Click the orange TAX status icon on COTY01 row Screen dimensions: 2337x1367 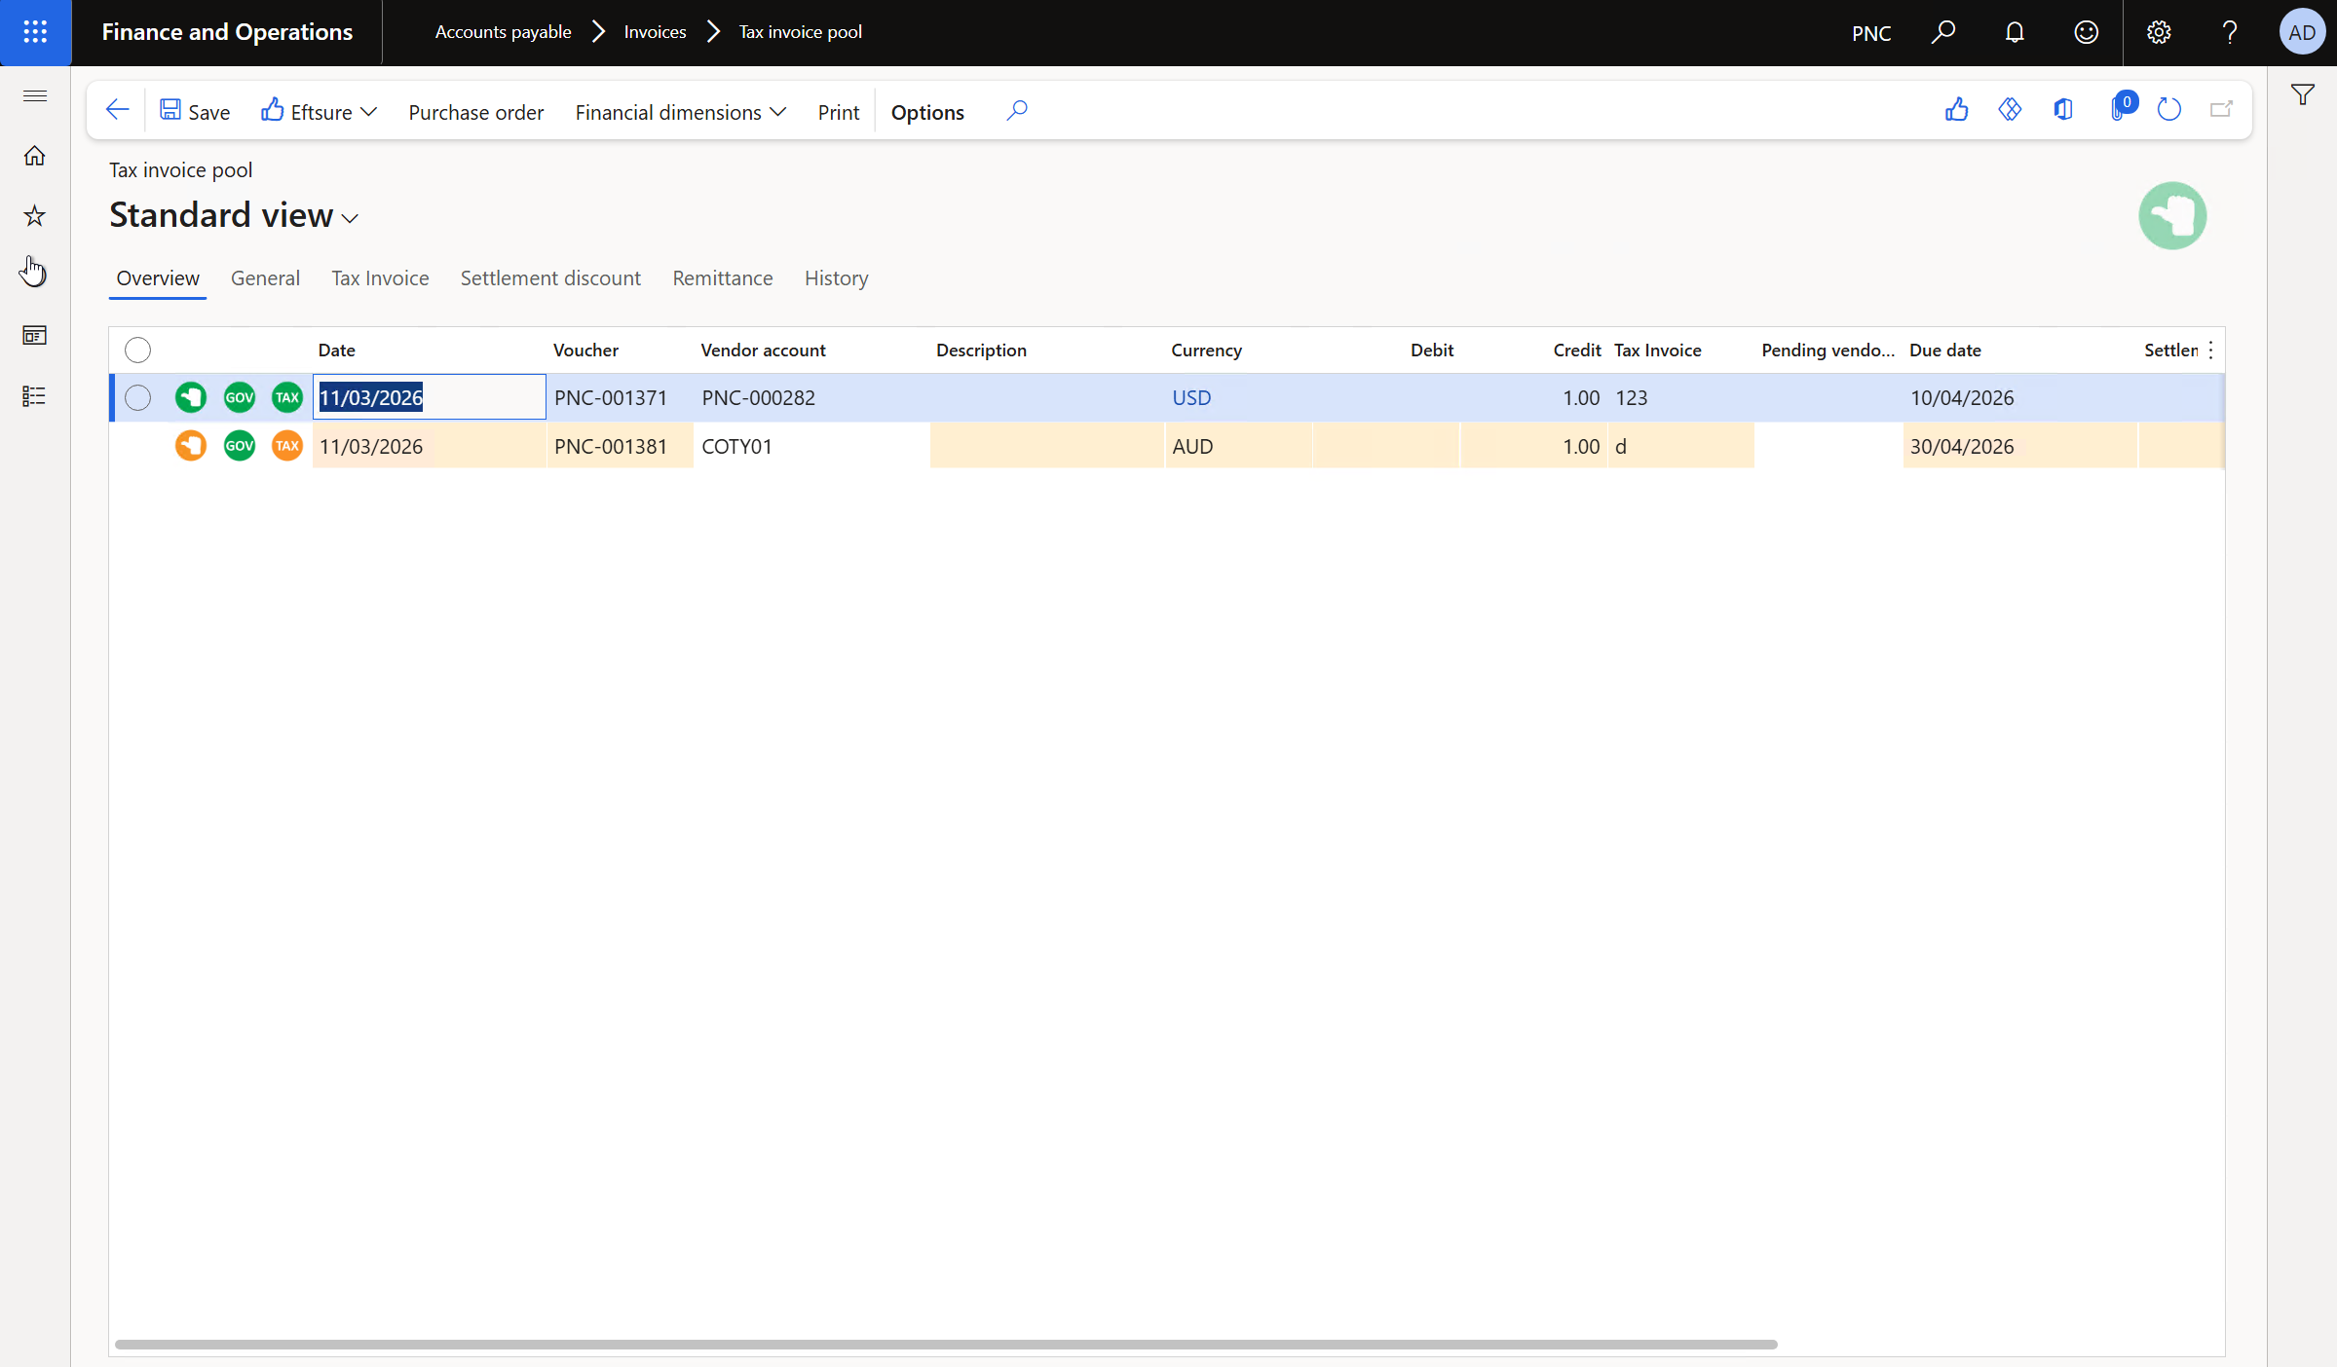[x=287, y=446]
